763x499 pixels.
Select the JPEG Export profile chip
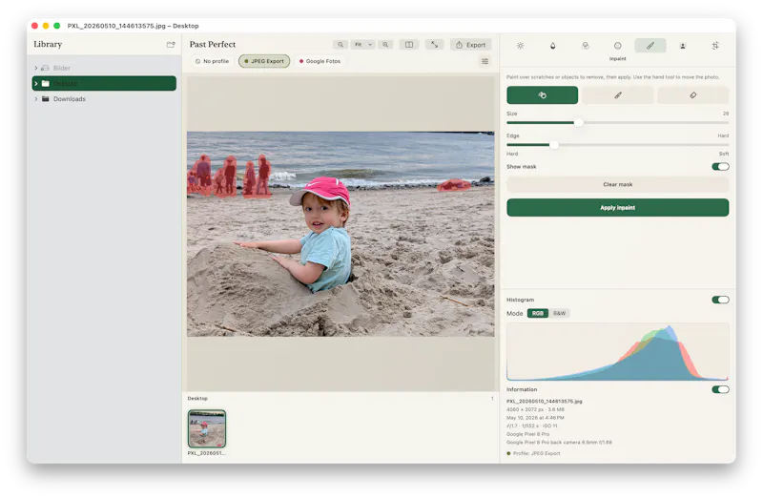(x=264, y=61)
